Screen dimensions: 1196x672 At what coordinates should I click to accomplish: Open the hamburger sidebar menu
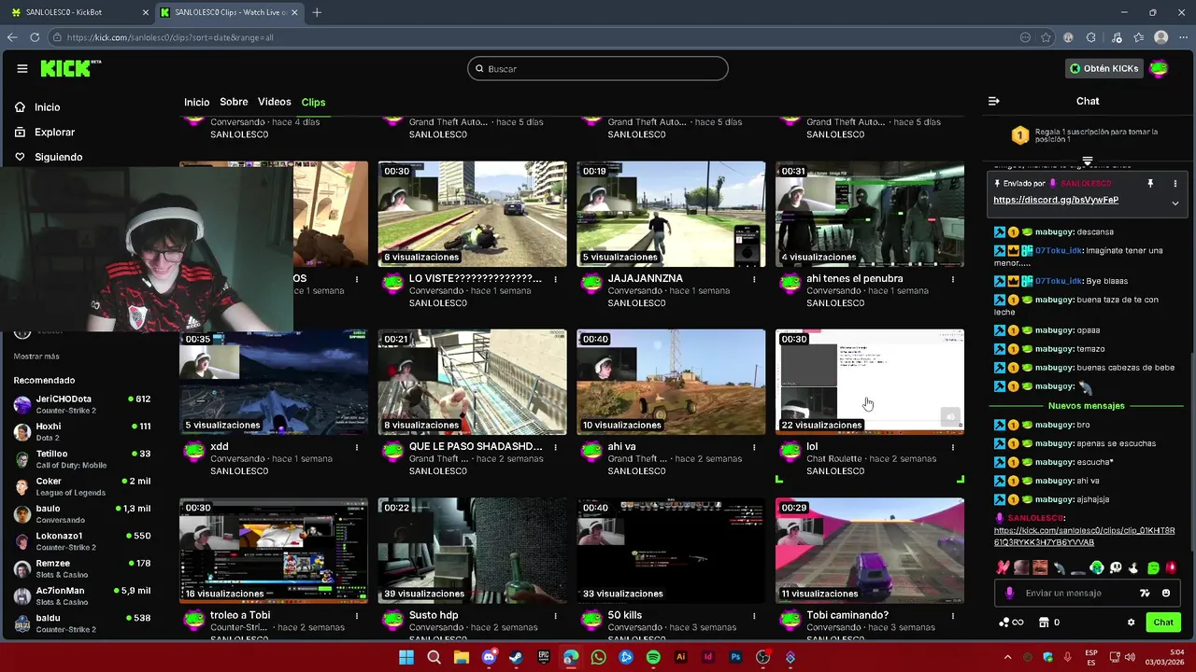click(x=22, y=68)
